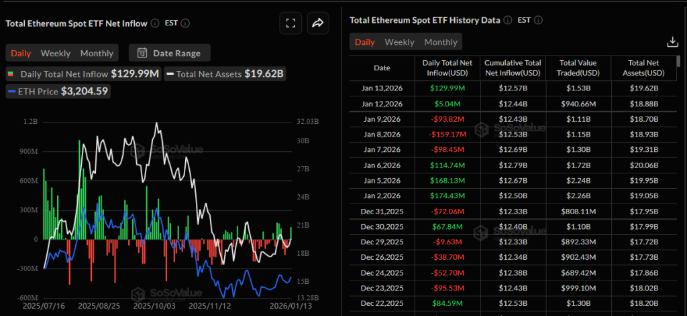Image resolution: width=687 pixels, height=316 pixels.
Task: Click info icon beside Net Inflow title
Action: [155, 23]
